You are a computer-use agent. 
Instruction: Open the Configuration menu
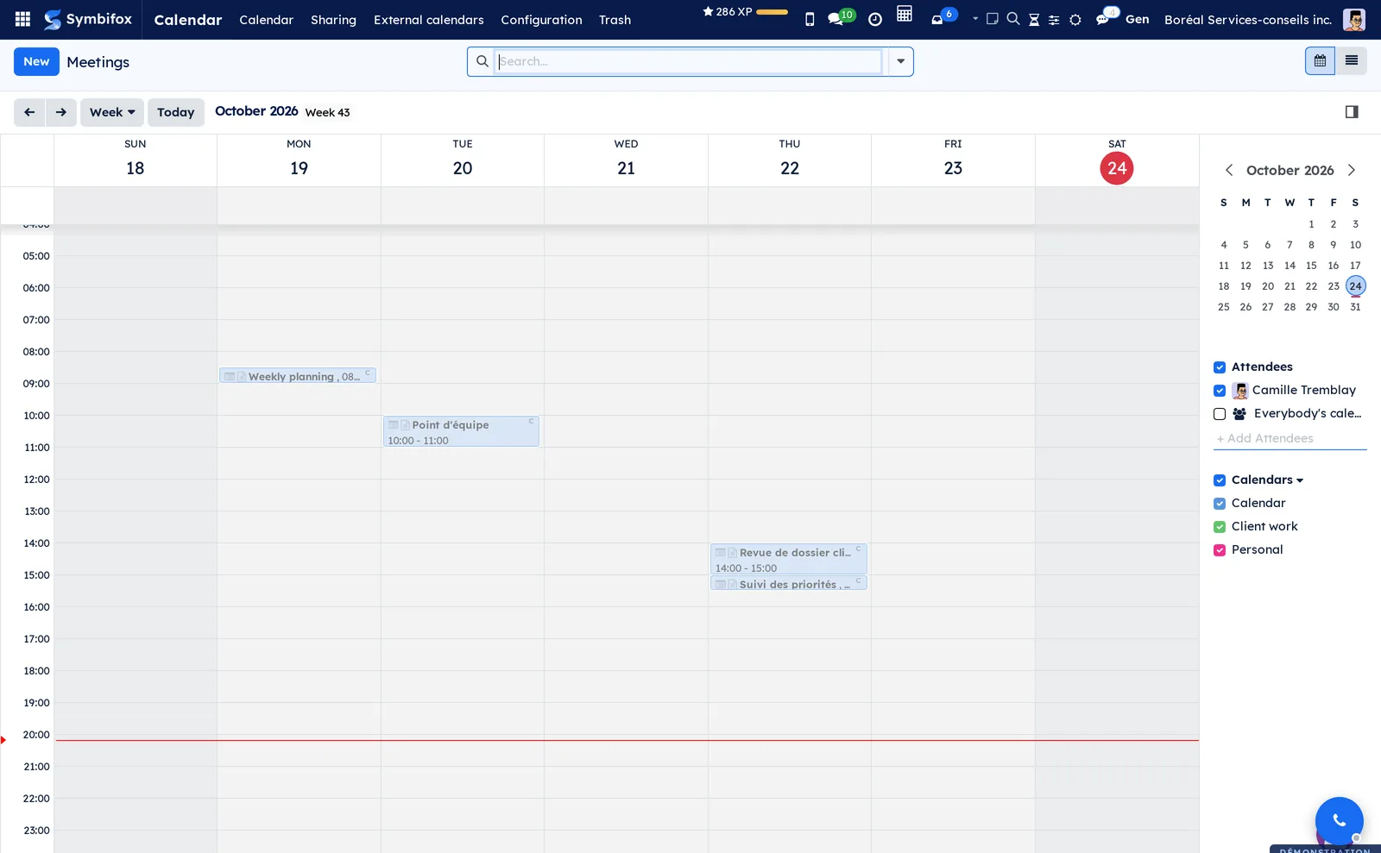[x=541, y=20]
